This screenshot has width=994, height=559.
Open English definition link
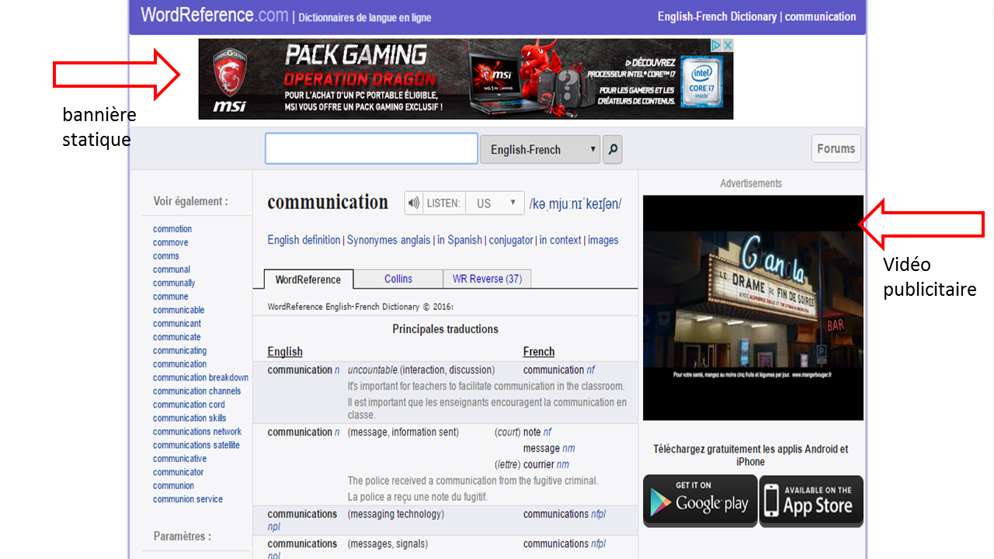tap(304, 240)
